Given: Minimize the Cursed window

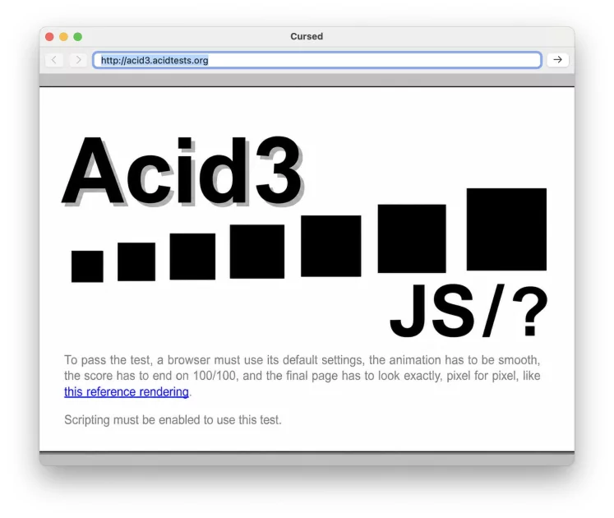Looking at the screenshot, I should 64,36.
